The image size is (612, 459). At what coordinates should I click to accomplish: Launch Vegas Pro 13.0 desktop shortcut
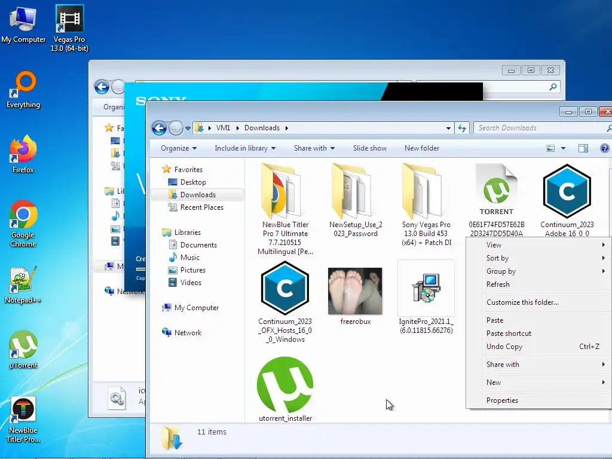(x=69, y=28)
